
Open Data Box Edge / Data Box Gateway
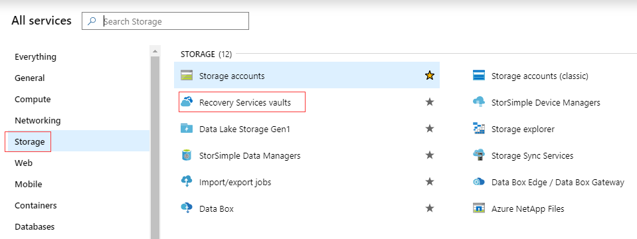pos(557,183)
